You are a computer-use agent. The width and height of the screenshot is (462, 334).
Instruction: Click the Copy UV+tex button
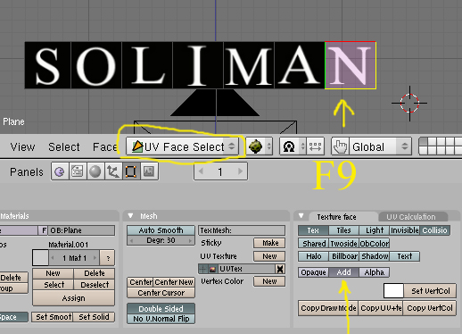(381, 308)
